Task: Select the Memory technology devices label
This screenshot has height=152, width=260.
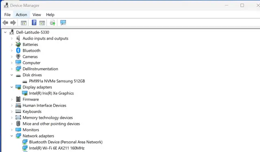Action: [48, 118]
